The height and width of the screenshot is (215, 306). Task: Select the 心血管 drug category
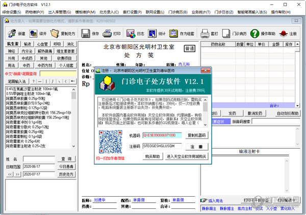coord(42,44)
